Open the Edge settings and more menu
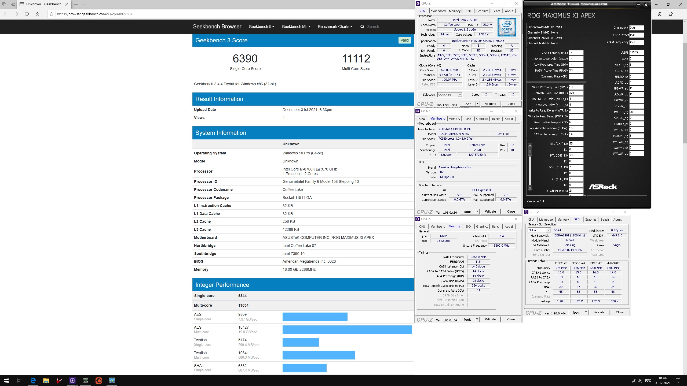The height and width of the screenshot is (386, 687). pyautogui.click(x=681, y=14)
